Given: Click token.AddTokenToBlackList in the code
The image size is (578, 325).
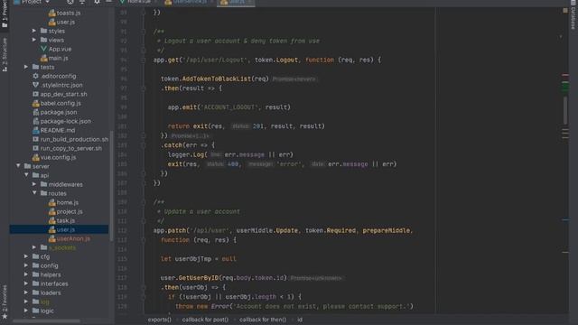Looking at the screenshot, I should coord(215,79).
